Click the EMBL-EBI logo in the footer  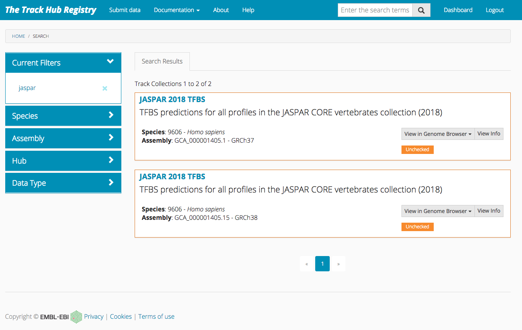61,317
